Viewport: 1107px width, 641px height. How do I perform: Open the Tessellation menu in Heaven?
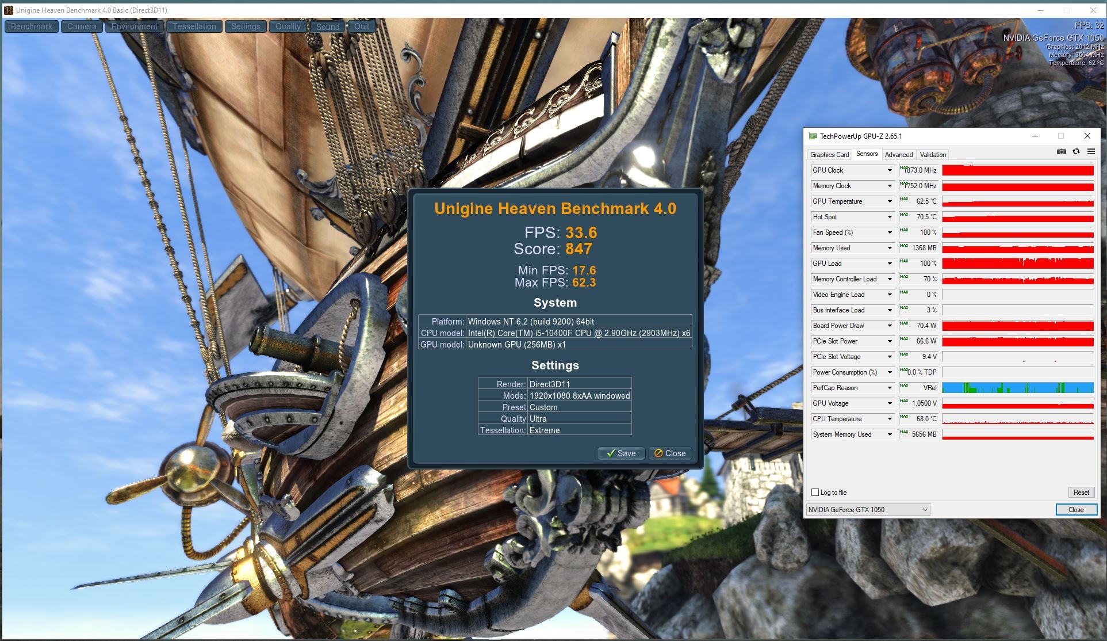pyautogui.click(x=194, y=26)
